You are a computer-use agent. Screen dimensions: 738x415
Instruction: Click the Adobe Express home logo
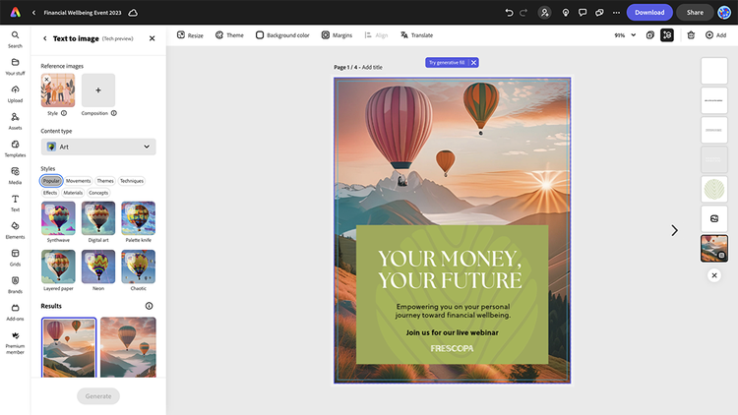[16, 12]
